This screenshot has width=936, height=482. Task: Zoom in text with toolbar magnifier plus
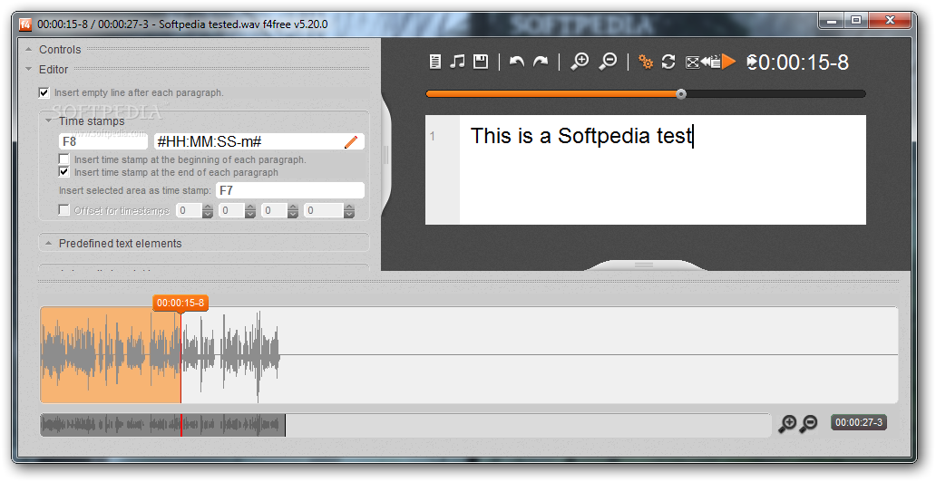[x=580, y=62]
